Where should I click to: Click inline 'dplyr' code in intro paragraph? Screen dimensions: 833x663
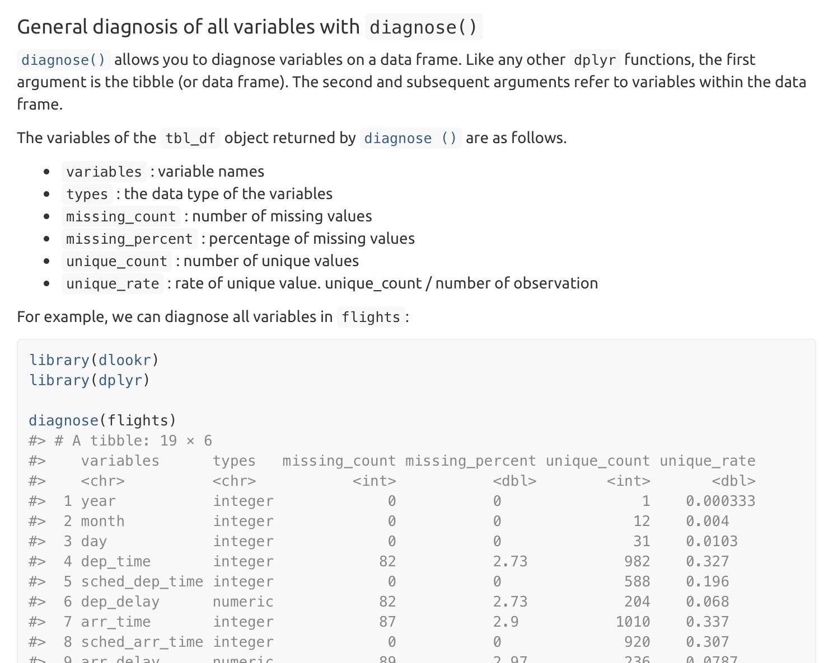(595, 60)
